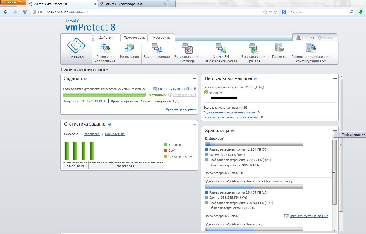This screenshot has width=366, height=234.
Task: Open the Резервное копирование backup action
Action: tap(105, 53)
